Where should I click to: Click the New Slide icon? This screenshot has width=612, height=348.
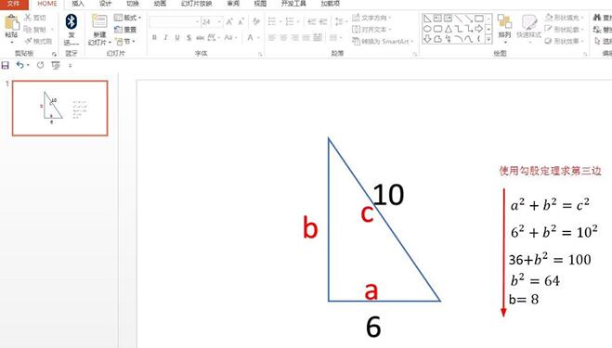coord(99,22)
